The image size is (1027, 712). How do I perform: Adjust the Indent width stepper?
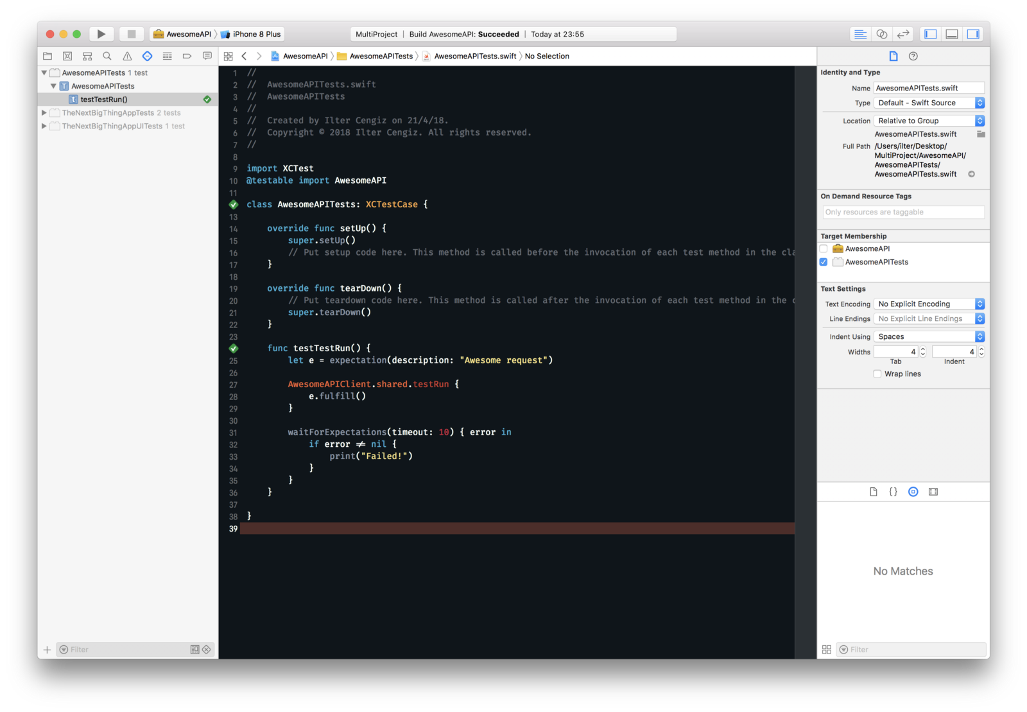point(981,352)
